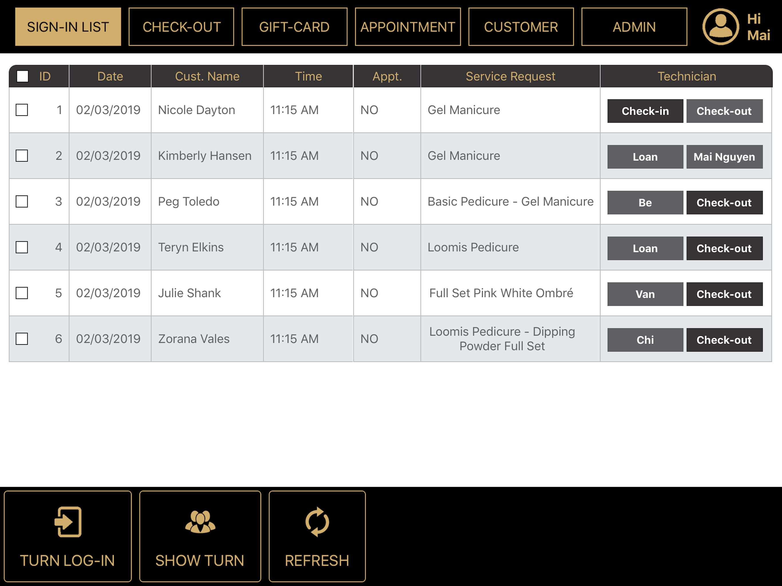Click the Appt. column header

click(387, 76)
